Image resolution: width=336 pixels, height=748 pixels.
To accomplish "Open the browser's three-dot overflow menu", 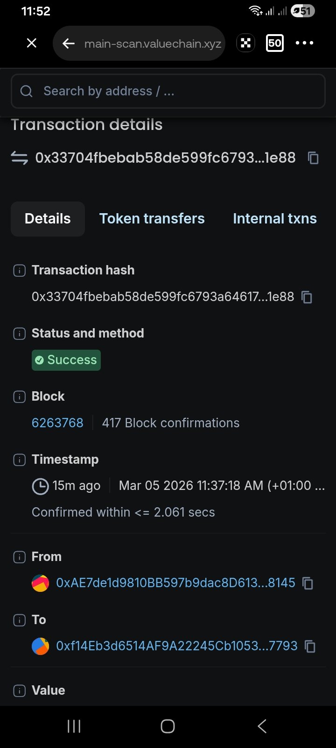I will [x=304, y=43].
